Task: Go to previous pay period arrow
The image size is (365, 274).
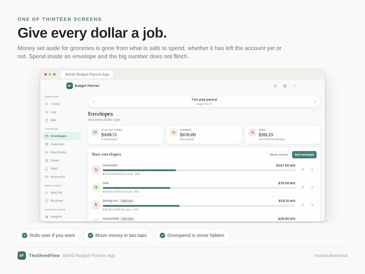Action: [x=94, y=102]
